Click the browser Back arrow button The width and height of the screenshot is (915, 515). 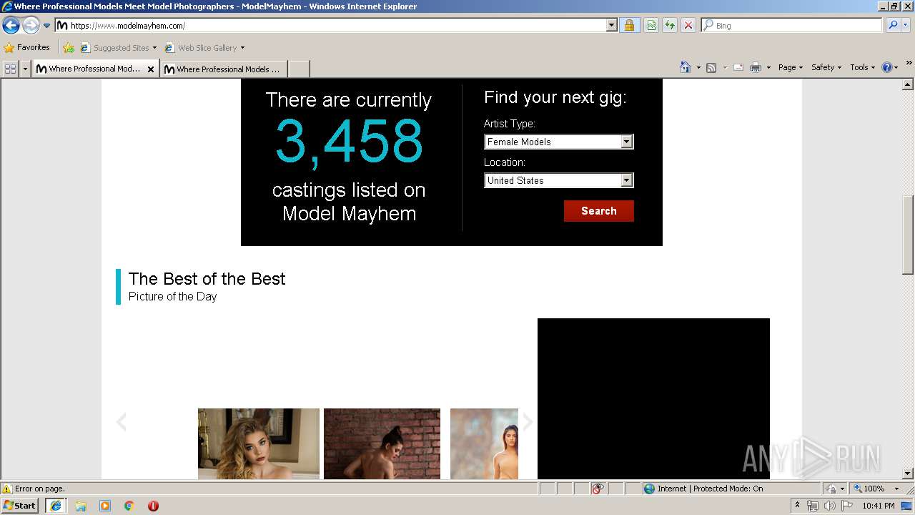pos(11,26)
